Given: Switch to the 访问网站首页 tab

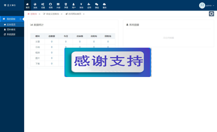Looking at the screenshot, I should coord(73,14).
